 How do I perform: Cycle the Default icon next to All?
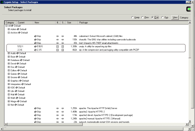(x=12, y=26)
